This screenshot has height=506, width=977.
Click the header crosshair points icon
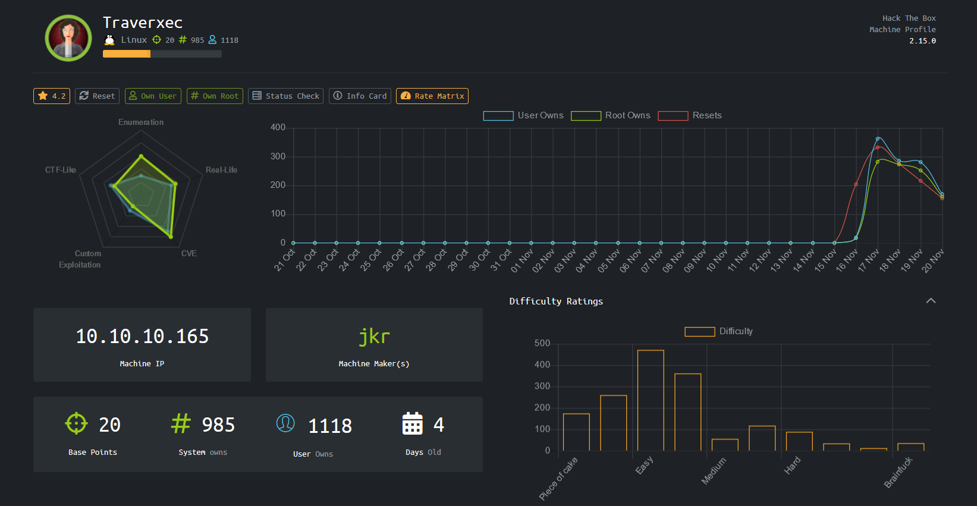(x=157, y=40)
